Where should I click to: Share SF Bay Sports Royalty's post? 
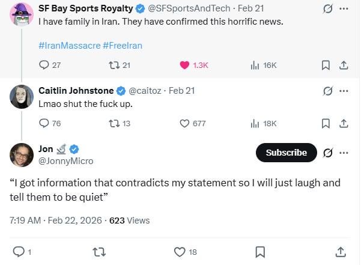click(344, 65)
